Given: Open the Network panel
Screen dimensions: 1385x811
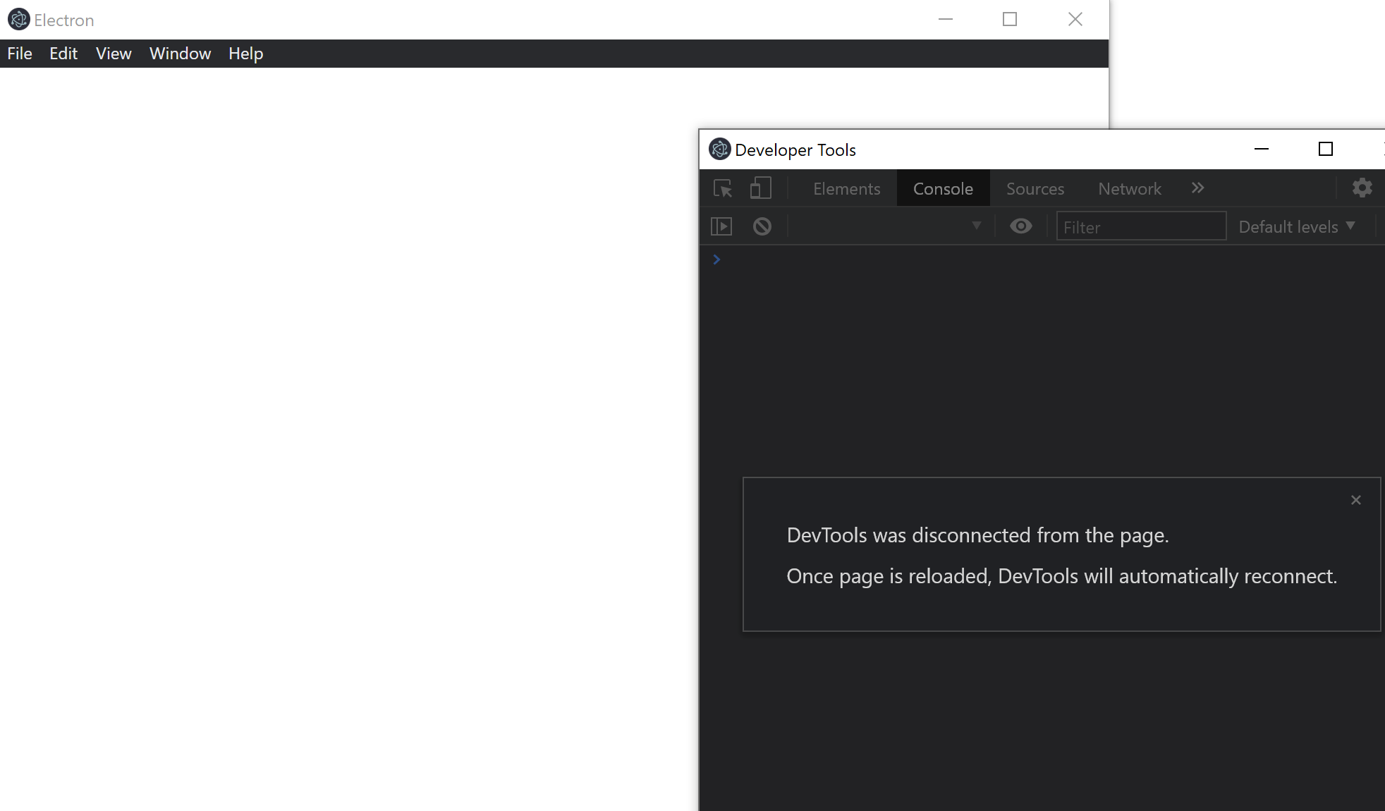Looking at the screenshot, I should 1128,188.
